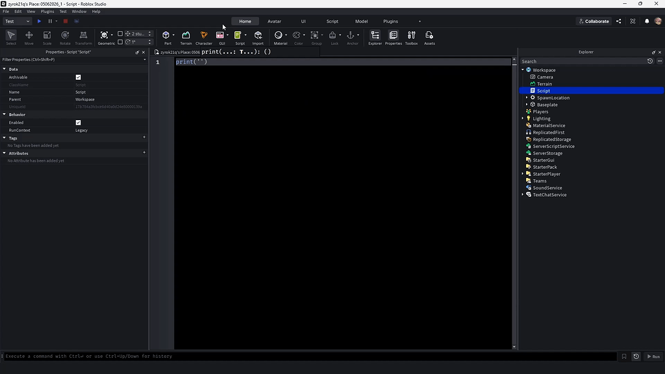Open the Material picker
Viewport: 665px width, 374px height.
point(278,35)
